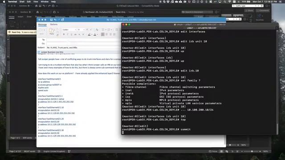Apply text highlight color in Outlook

point(89,34)
